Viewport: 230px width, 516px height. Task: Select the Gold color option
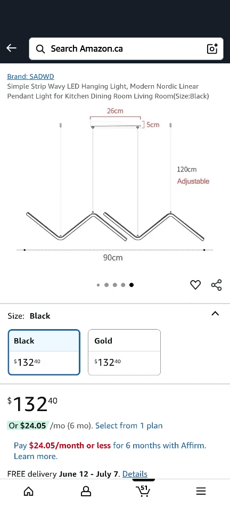pyautogui.click(x=125, y=352)
